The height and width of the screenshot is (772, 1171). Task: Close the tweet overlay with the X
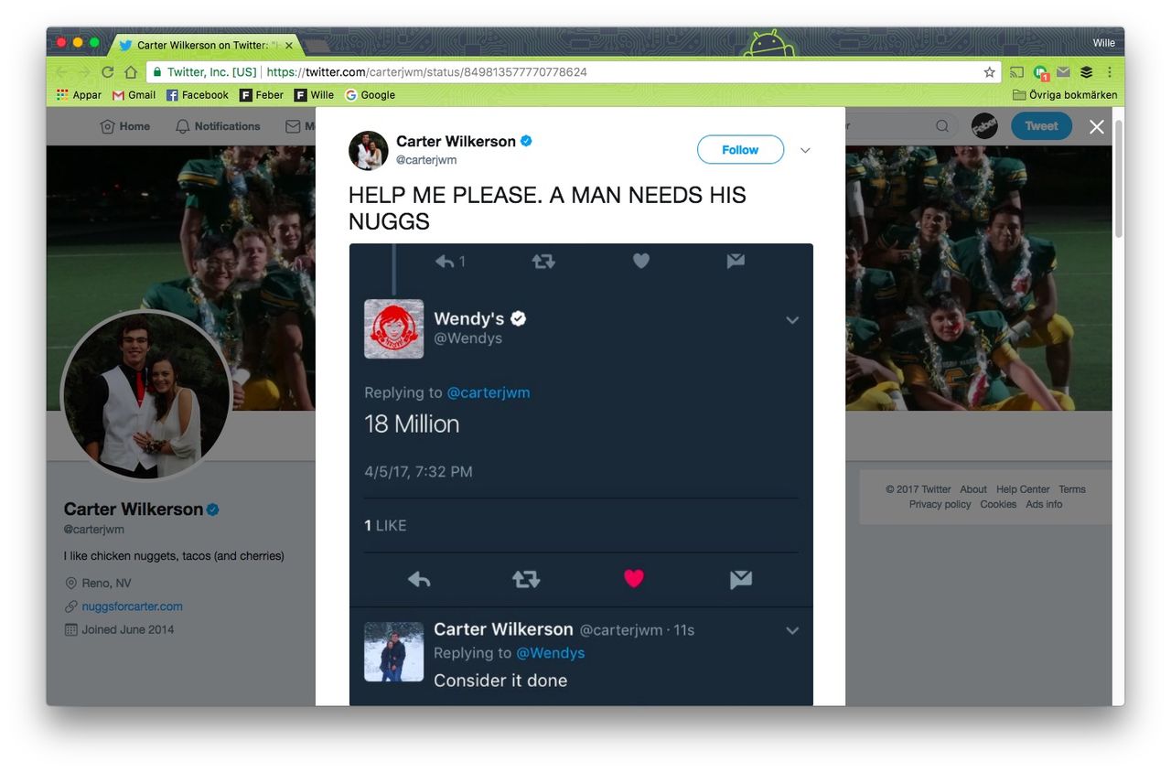(x=1097, y=127)
